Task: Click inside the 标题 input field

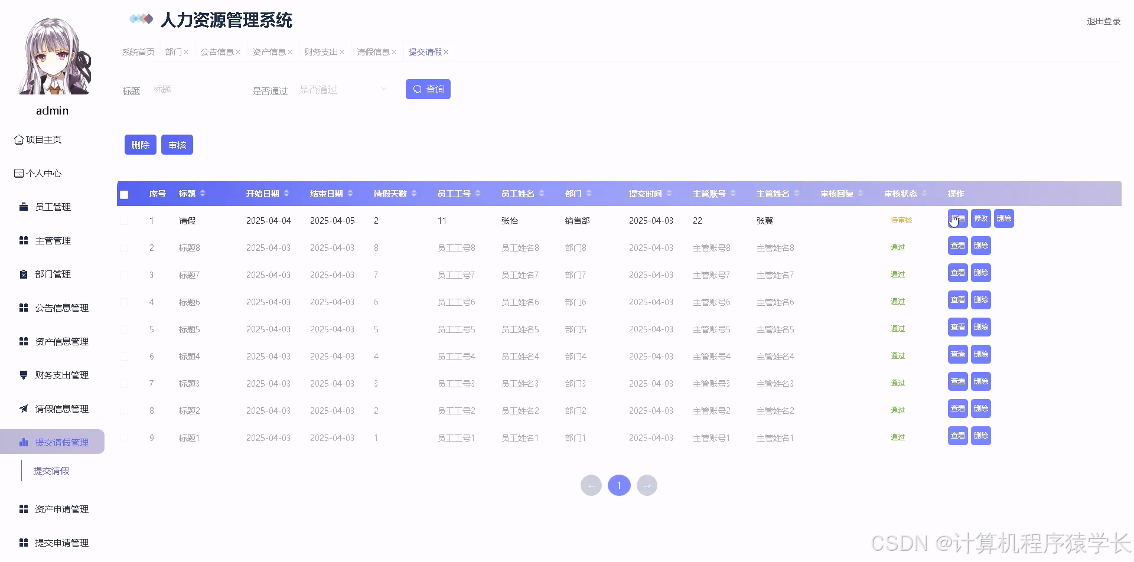Action: pos(195,89)
